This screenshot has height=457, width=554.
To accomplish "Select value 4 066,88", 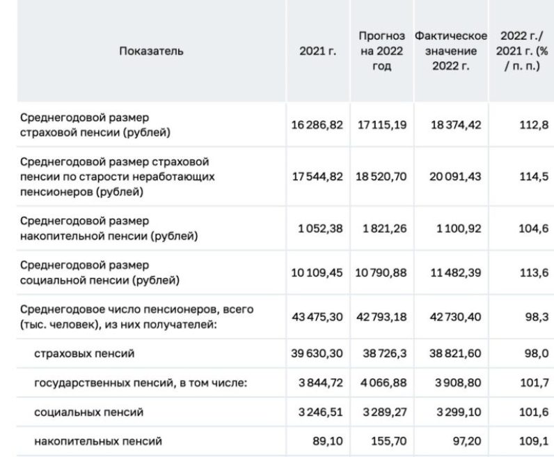I will (383, 382).
